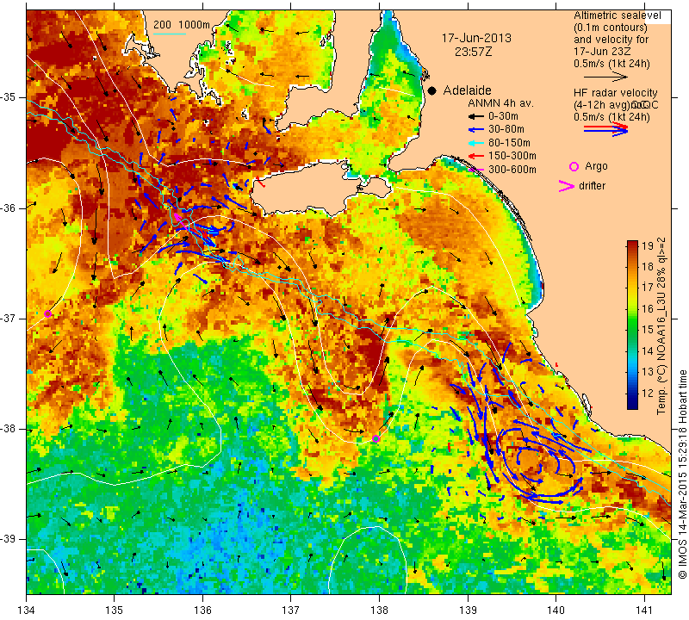Click the cyan 80-150m legend arrow
Image resolution: width=689 pixels, height=620 pixels.
[x=475, y=143]
